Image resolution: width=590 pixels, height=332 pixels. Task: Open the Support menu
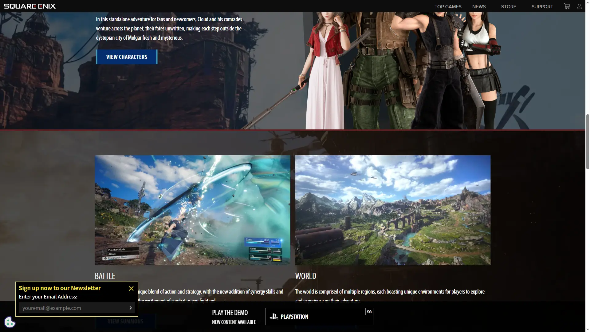[542, 6]
